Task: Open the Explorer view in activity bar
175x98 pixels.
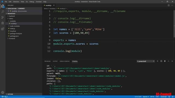Action: pos(3,6)
